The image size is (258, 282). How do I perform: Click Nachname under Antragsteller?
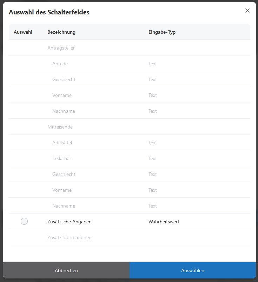tap(64, 111)
